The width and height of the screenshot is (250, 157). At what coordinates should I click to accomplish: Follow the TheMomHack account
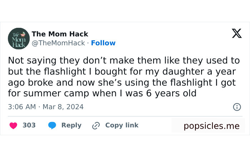coord(103,43)
